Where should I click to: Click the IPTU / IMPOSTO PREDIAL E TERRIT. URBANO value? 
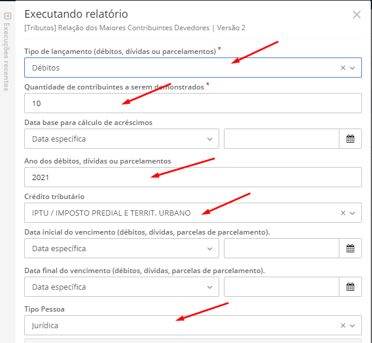coord(111,213)
